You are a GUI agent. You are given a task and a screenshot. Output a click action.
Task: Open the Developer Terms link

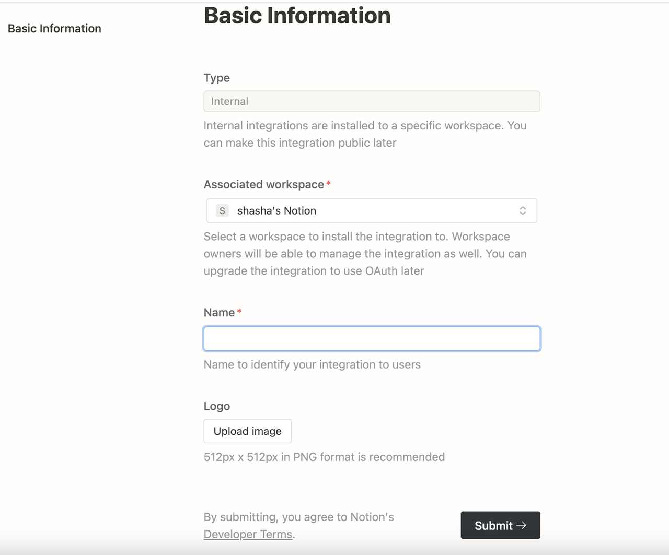248,534
